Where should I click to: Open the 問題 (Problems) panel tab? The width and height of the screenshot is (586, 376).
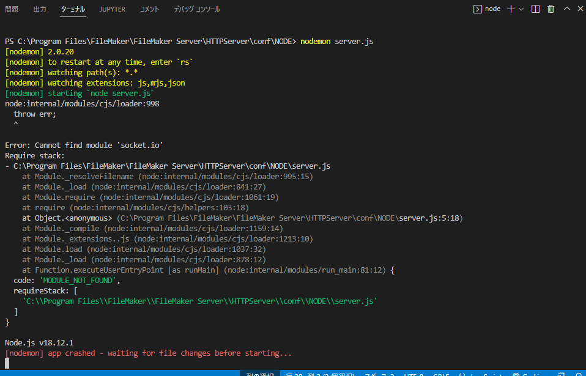(12, 9)
